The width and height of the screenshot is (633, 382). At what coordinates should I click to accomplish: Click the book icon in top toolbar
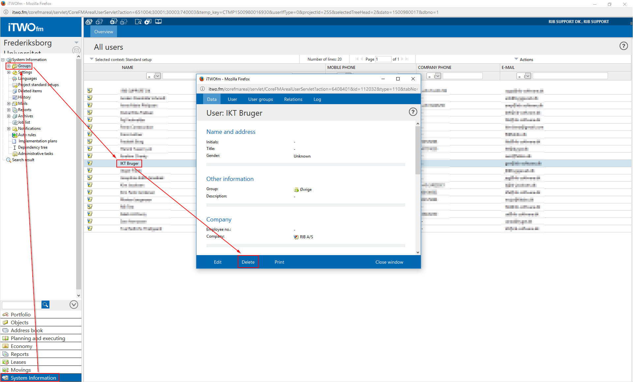tap(159, 22)
